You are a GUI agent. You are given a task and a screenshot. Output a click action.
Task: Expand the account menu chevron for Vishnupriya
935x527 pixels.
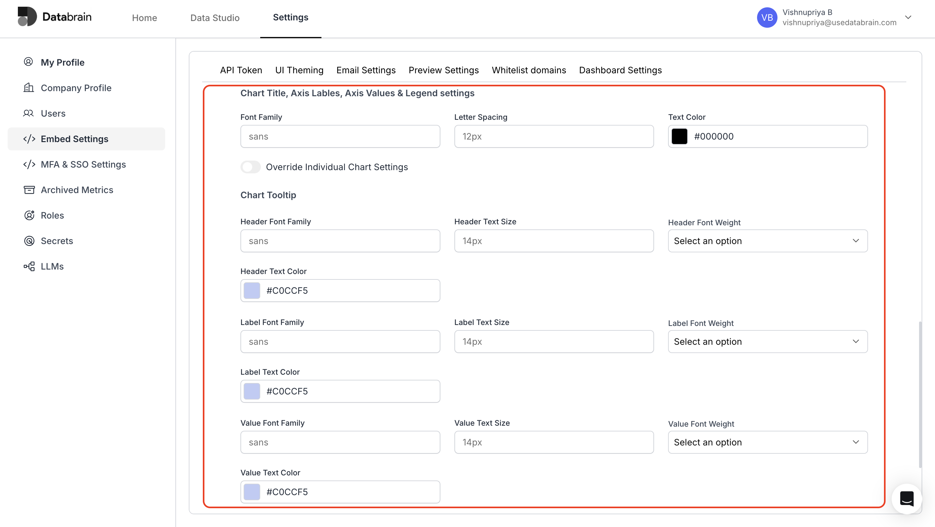pos(909,17)
